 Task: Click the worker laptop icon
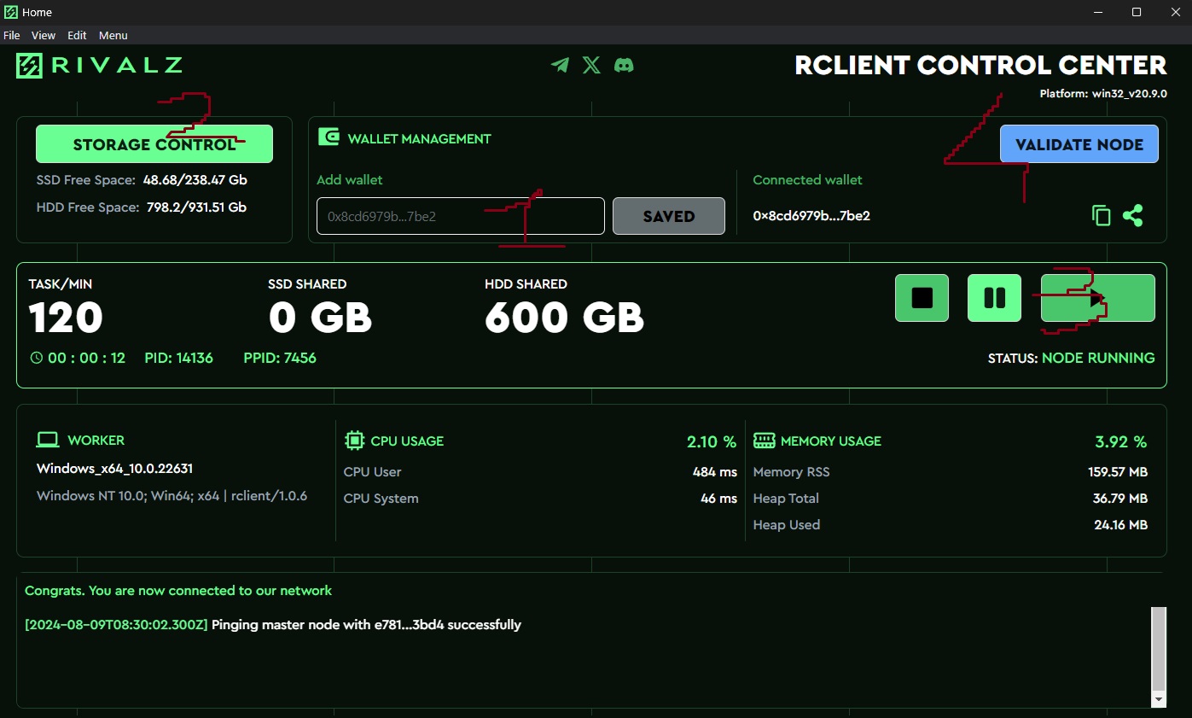tap(48, 440)
